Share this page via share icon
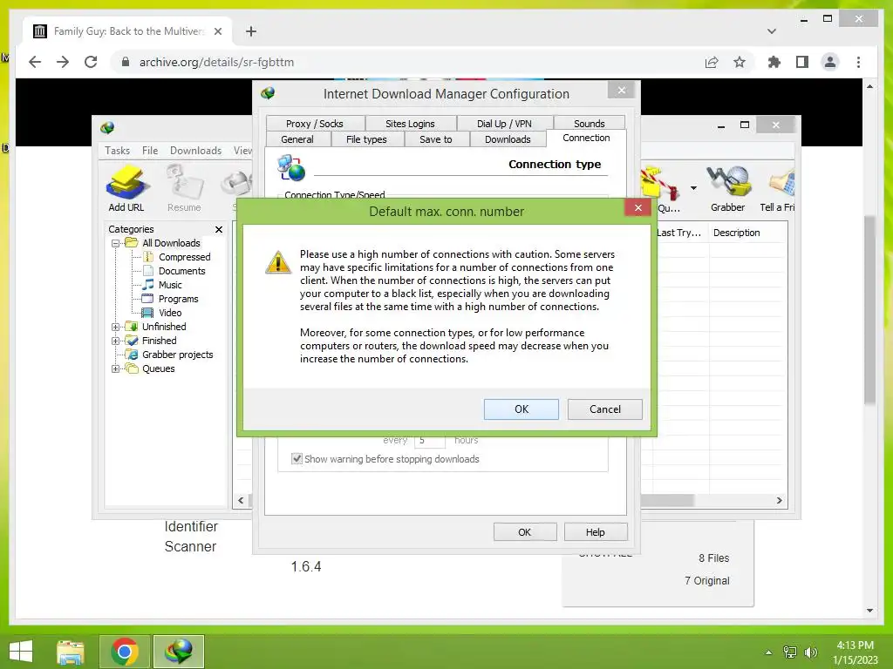Viewport: 893px width, 669px height. (x=712, y=62)
